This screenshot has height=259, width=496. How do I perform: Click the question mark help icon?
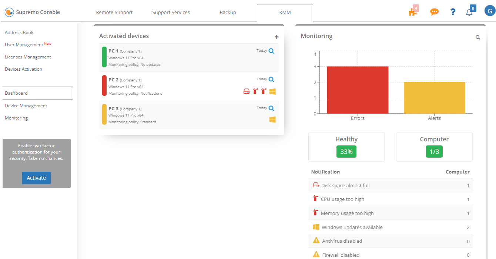tap(453, 12)
